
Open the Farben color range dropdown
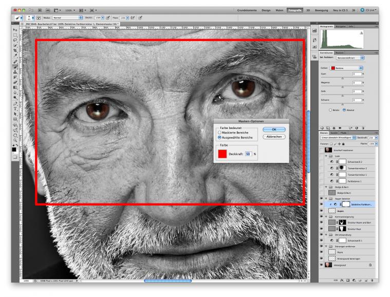(x=346, y=68)
